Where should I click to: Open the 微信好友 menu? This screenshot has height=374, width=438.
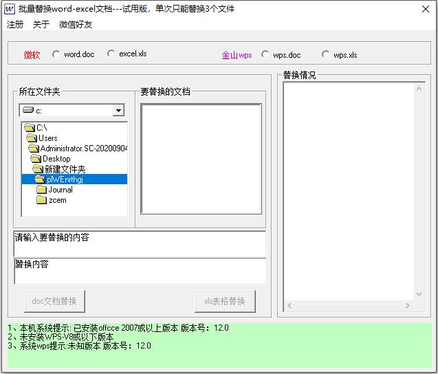[x=76, y=25]
